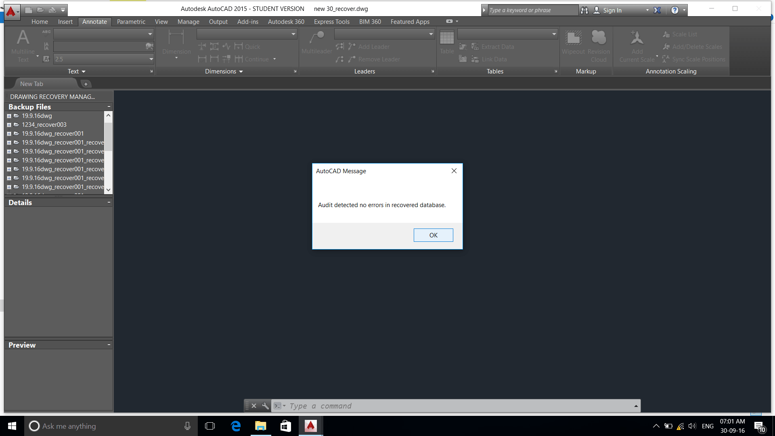Click Sign In link

[612, 10]
